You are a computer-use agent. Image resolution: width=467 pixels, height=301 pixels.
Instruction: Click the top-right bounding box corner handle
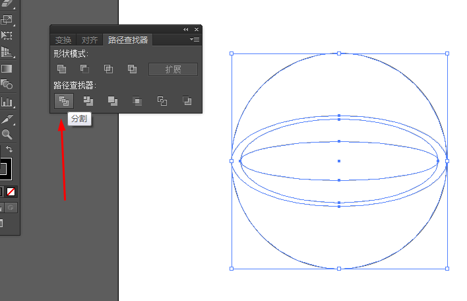click(x=447, y=53)
